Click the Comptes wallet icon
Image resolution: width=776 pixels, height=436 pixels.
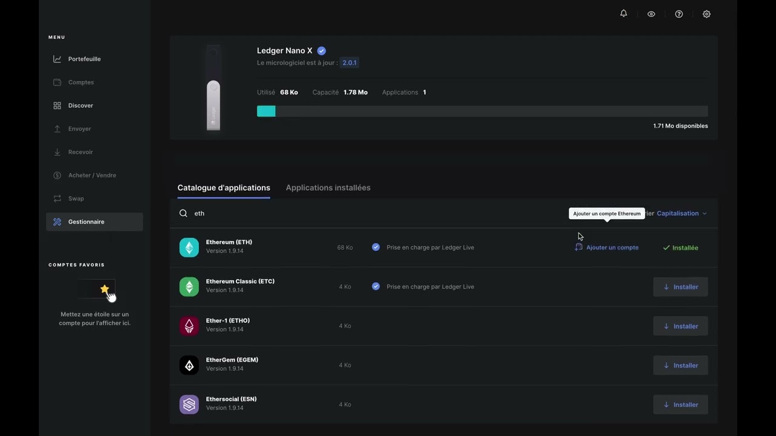57,82
